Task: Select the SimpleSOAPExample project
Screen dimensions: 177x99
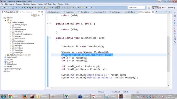Action: (x=14, y=69)
